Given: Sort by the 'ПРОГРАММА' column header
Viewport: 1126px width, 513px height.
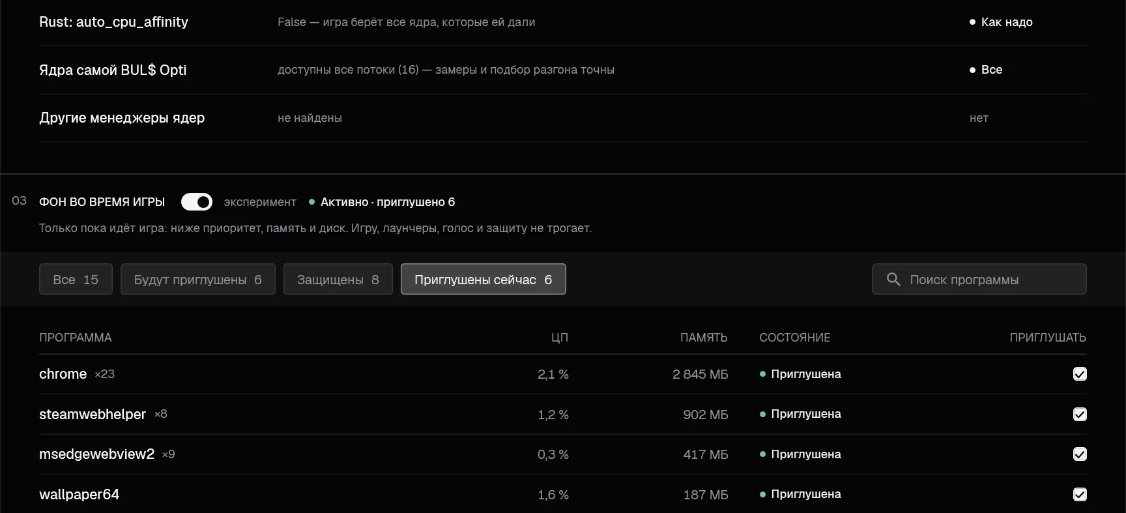Looking at the screenshot, I should 76,338.
